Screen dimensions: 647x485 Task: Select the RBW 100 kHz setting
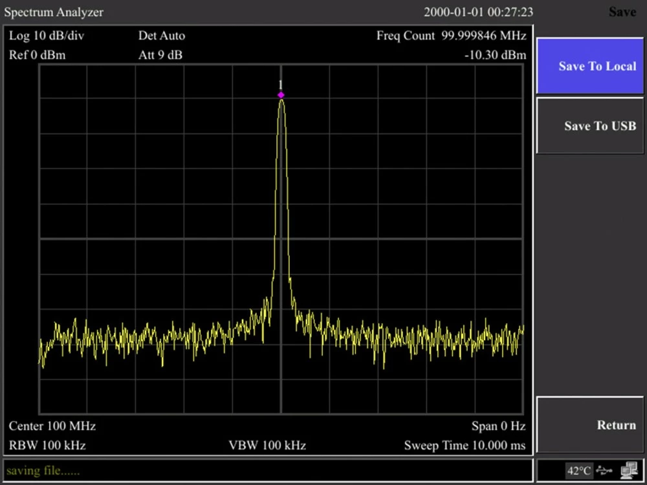click(47, 446)
